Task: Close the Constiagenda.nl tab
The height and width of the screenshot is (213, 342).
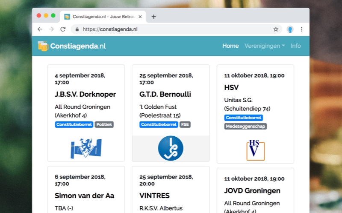Action: (x=140, y=17)
